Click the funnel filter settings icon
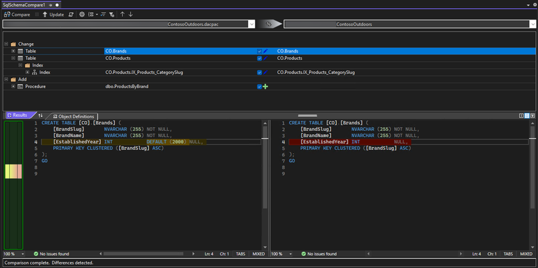Viewport: 538px width, 268px height. (x=112, y=14)
